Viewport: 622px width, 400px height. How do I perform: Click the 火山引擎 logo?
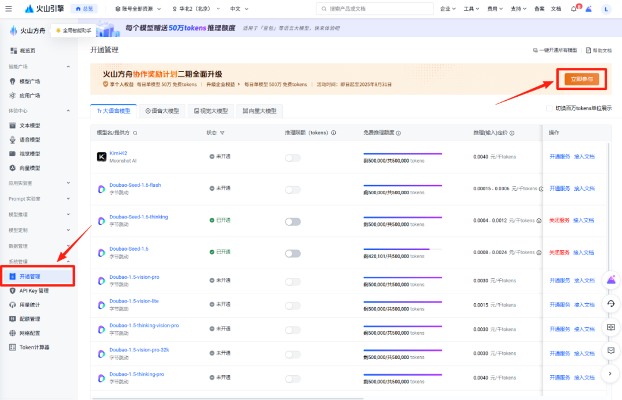pos(44,8)
